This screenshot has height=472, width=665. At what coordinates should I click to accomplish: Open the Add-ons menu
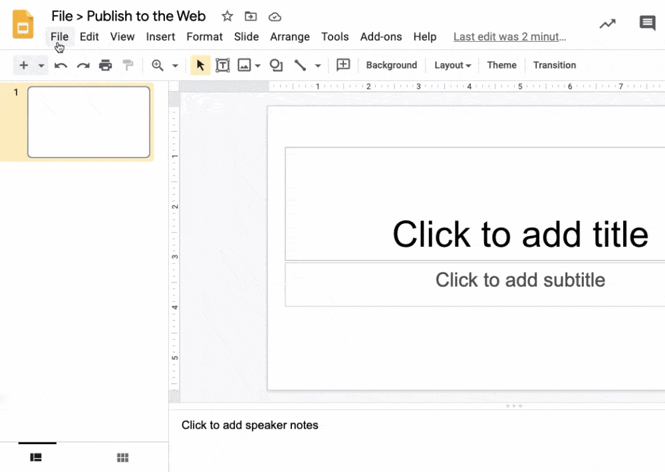[381, 37]
